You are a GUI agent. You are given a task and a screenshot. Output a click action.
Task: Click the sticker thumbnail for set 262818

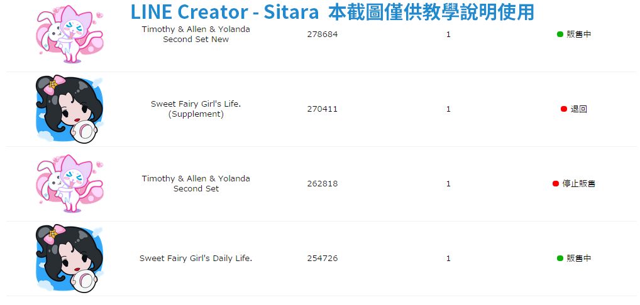[x=70, y=184]
